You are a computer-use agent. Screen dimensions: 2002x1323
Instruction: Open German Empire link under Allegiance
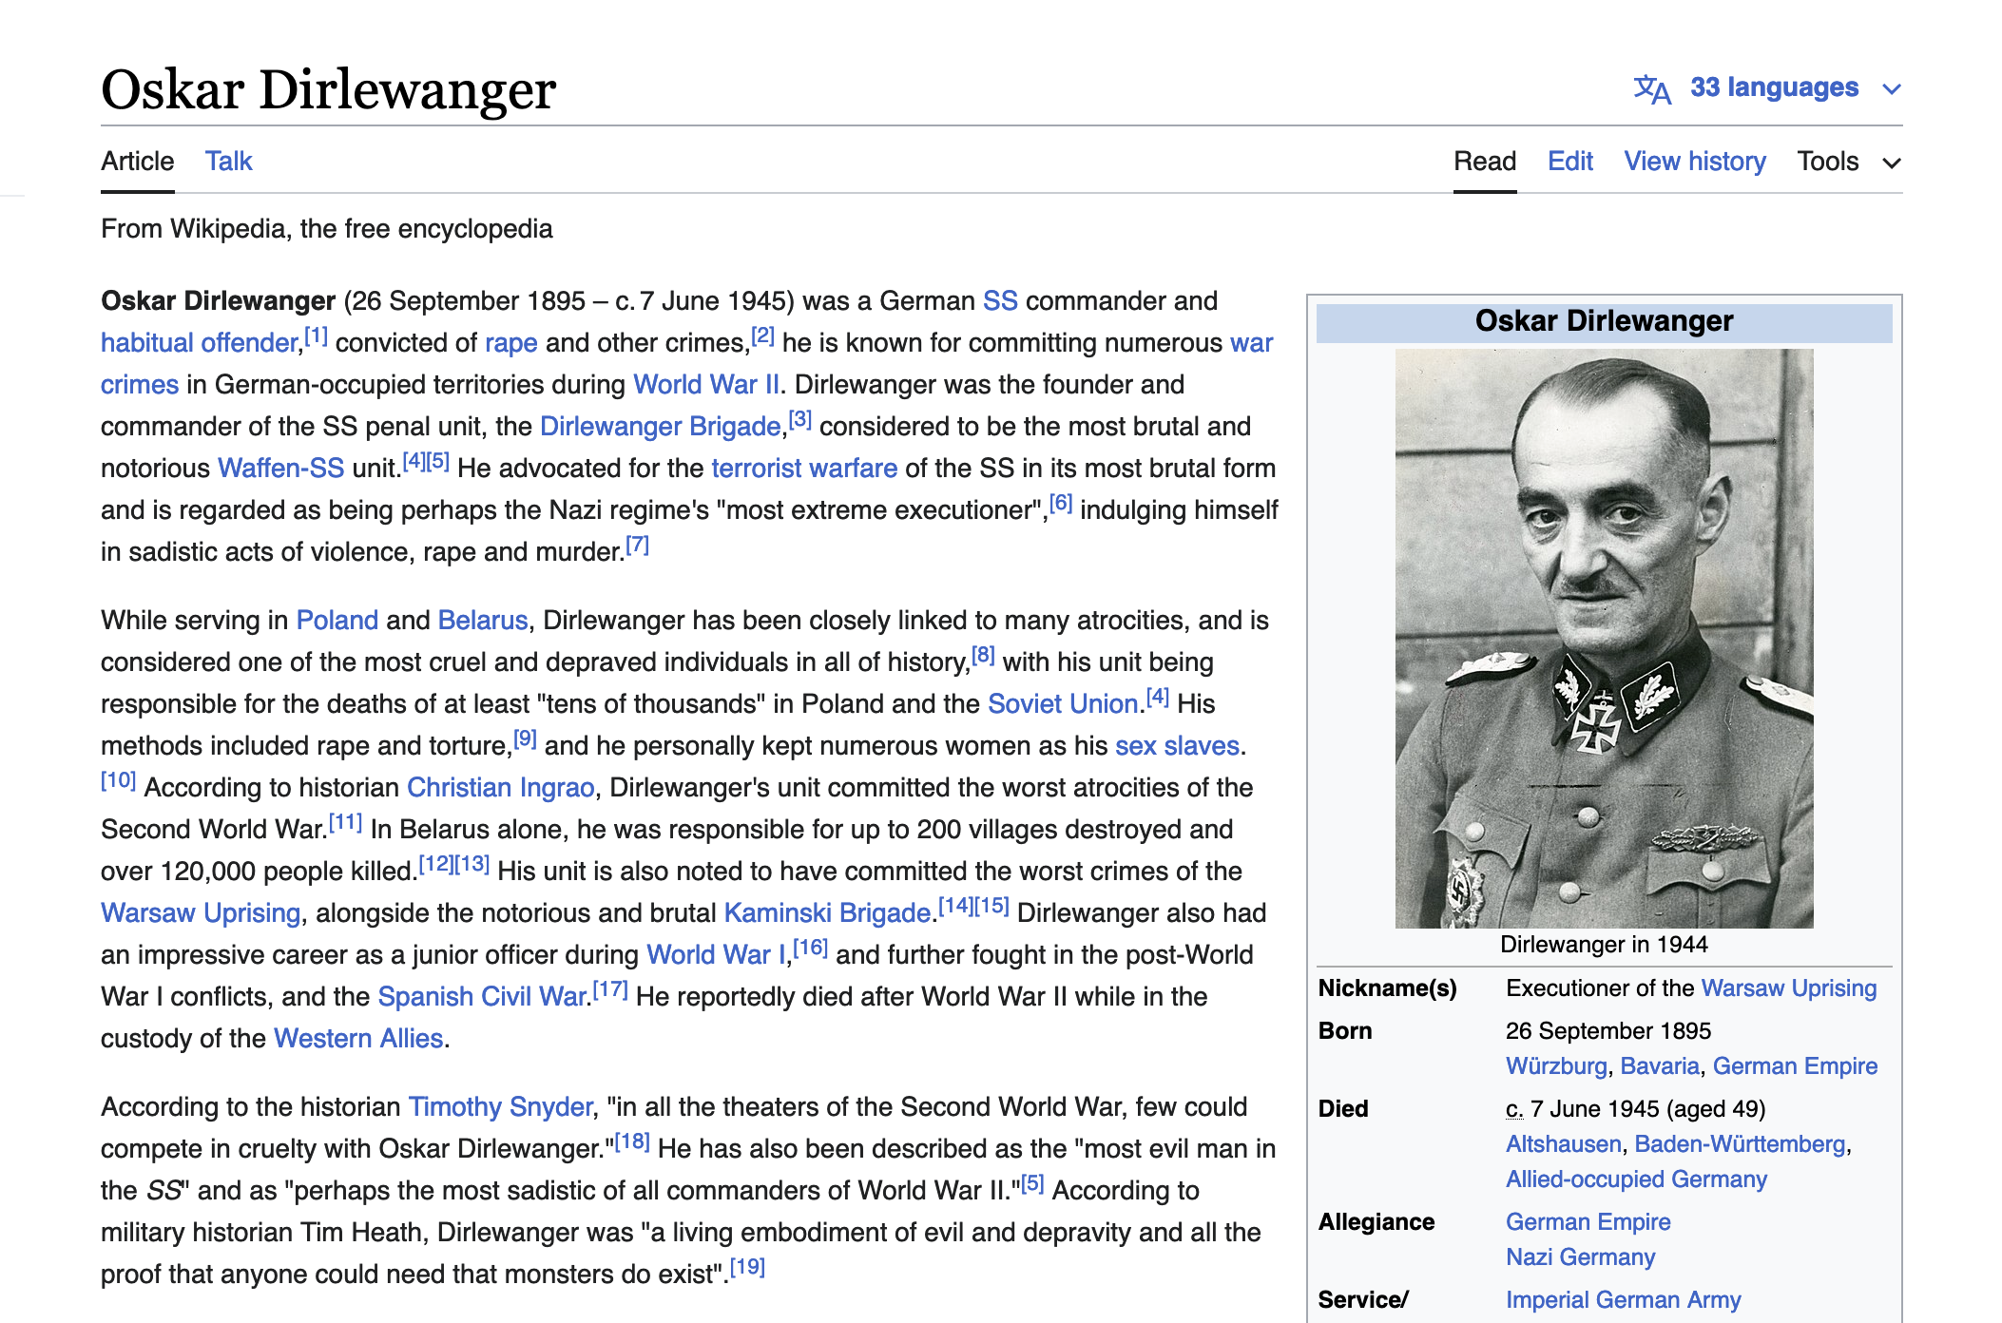pyautogui.click(x=1588, y=1222)
